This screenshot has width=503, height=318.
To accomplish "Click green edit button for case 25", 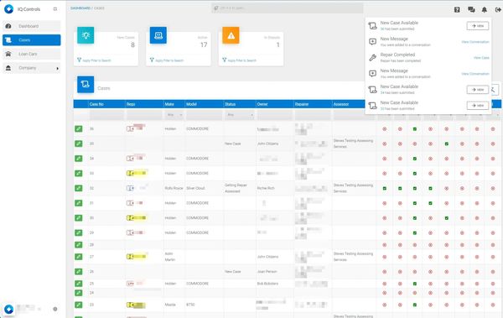I will pyautogui.click(x=79, y=284).
